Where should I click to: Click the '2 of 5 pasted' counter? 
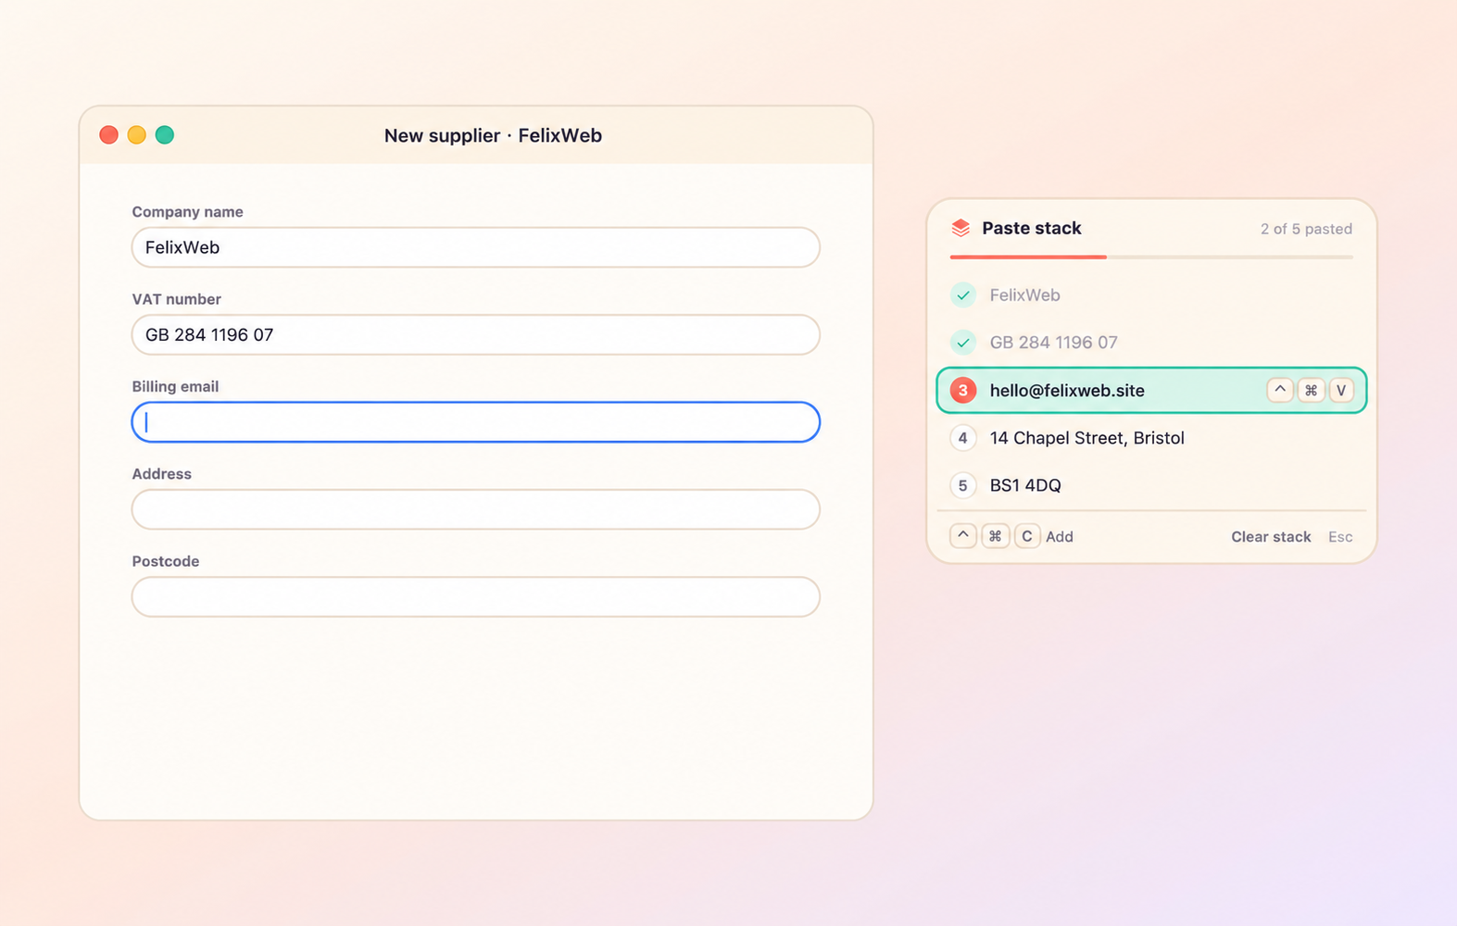tap(1306, 229)
